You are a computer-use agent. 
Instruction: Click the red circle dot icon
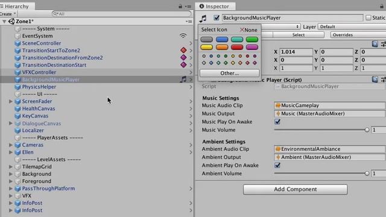(247, 56)
